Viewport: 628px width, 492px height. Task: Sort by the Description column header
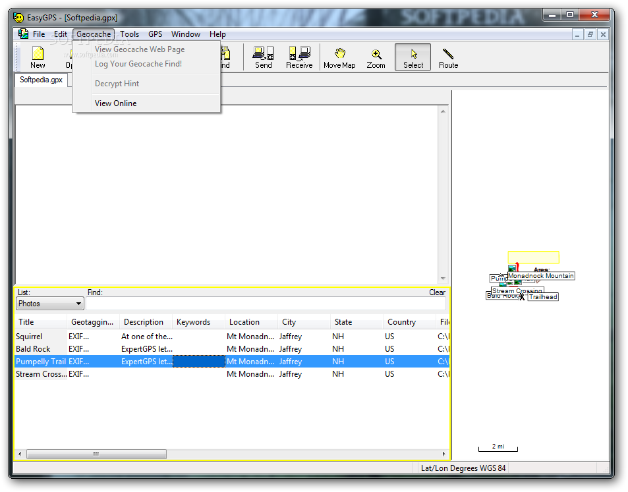[x=146, y=322]
